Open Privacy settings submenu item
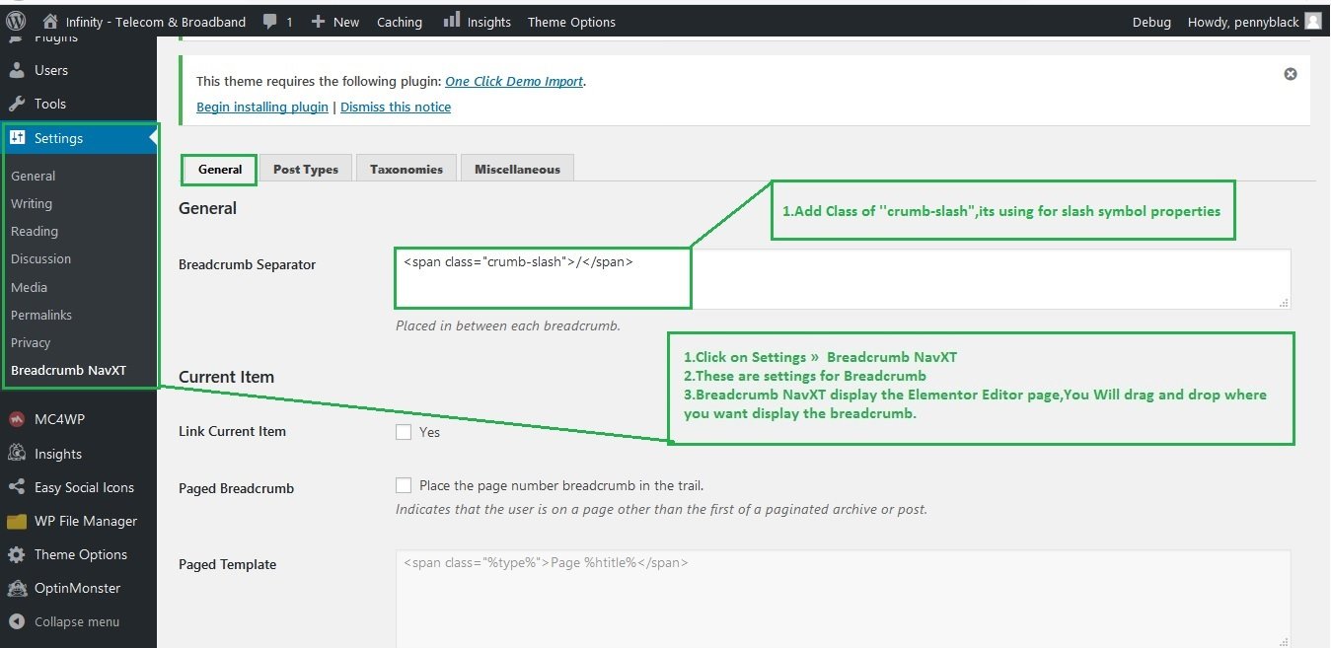 [x=31, y=342]
